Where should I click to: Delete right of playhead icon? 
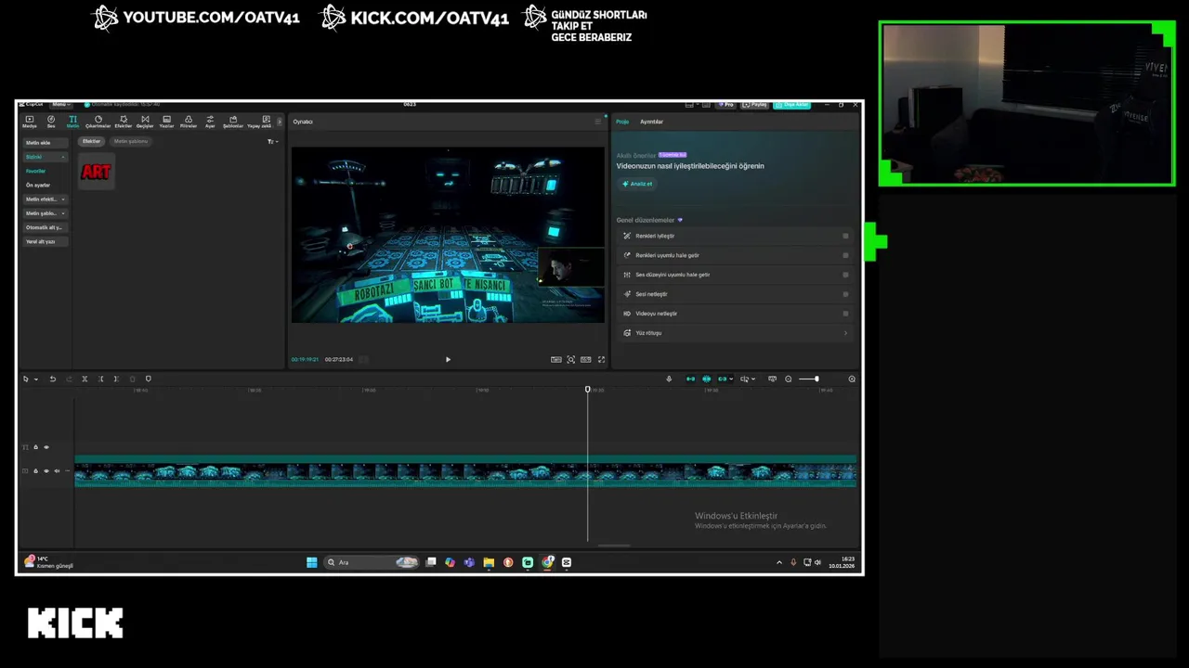point(116,379)
